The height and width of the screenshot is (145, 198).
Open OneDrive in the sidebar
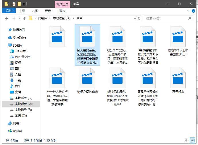click(19, 37)
